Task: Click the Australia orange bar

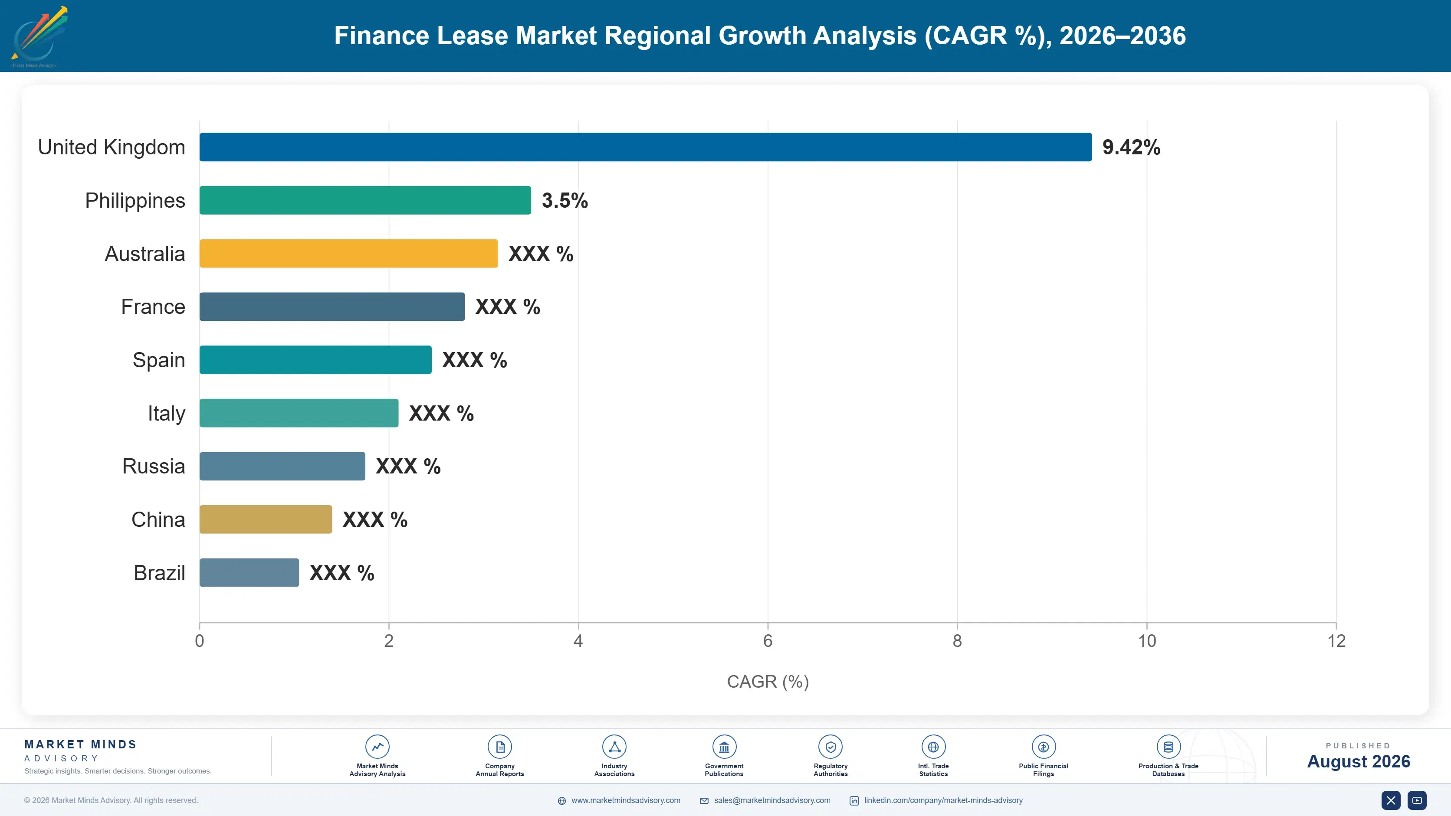Action: (349, 253)
